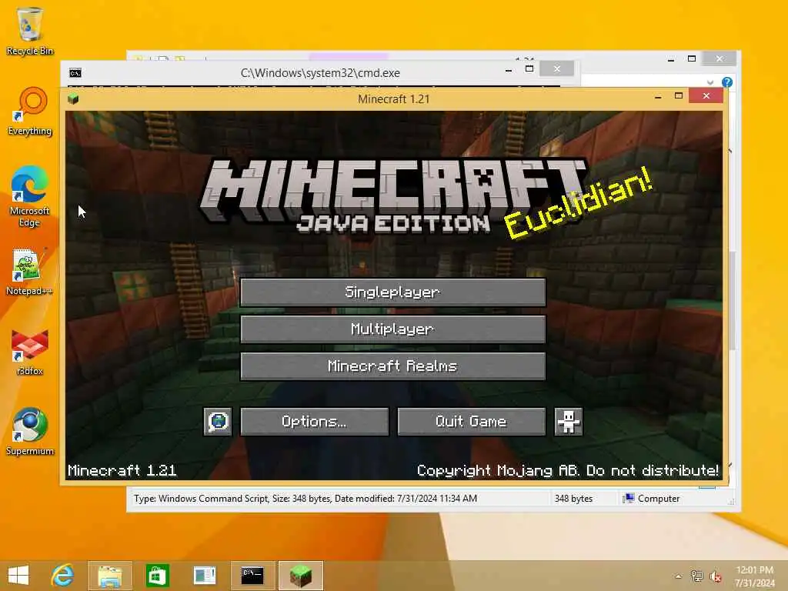Screen dimensions: 788x591
Task: Expand the Explorer window ribbon chevron
Action: 710,82
